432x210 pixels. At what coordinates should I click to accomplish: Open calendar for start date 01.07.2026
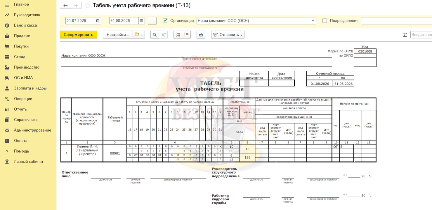coord(98,21)
